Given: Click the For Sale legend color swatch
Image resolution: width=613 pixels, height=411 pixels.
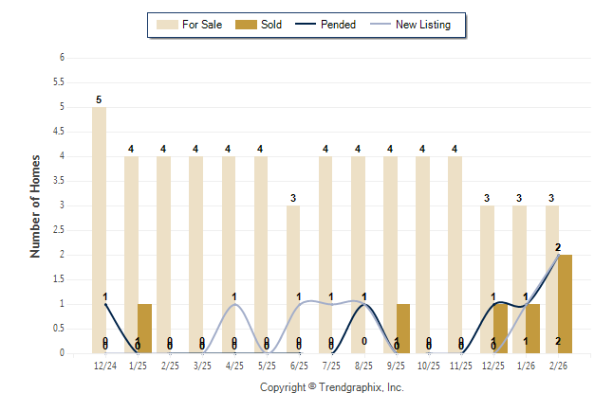Looking at the screenshot, I should click(166, 25).
